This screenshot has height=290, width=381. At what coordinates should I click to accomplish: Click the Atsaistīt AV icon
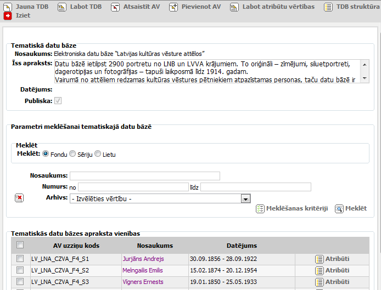[115, 7]
